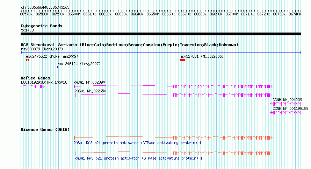Screen dimensions: 311x169
Task: Click the 86730k ruler tick label
Action: click(x=279, y=14)
